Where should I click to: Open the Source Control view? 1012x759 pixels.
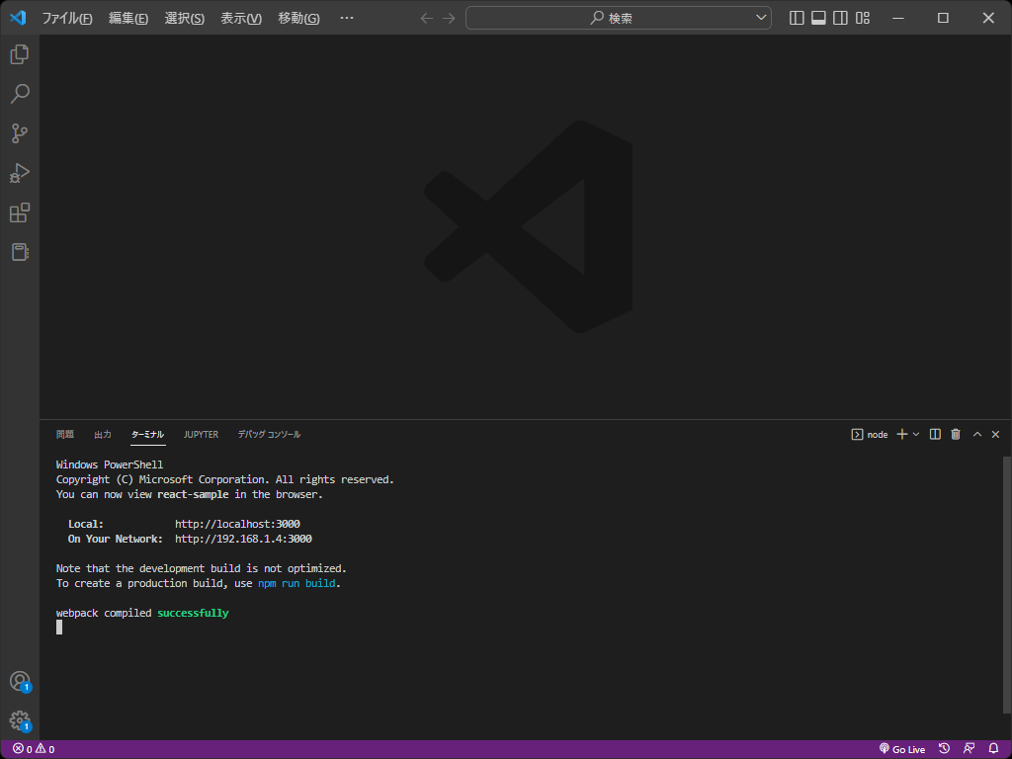[x=20, y=133]
